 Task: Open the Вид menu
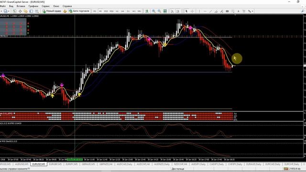tap(11, 6)
